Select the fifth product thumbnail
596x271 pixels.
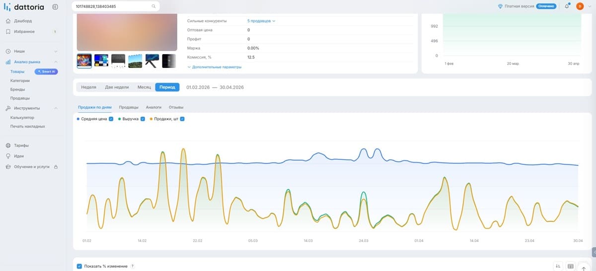[x=152, y=61]
